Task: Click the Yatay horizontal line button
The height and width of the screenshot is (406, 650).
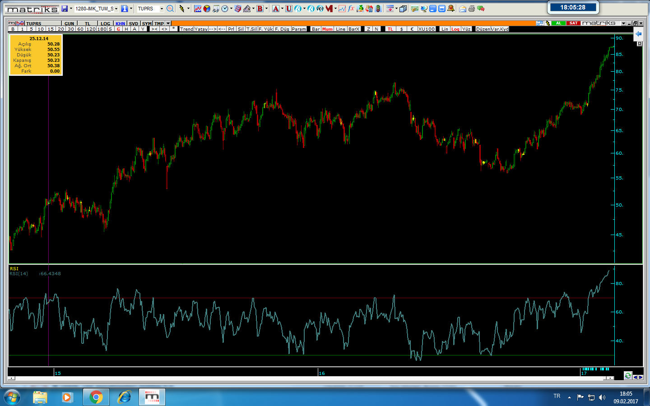Action: [201, 29]
